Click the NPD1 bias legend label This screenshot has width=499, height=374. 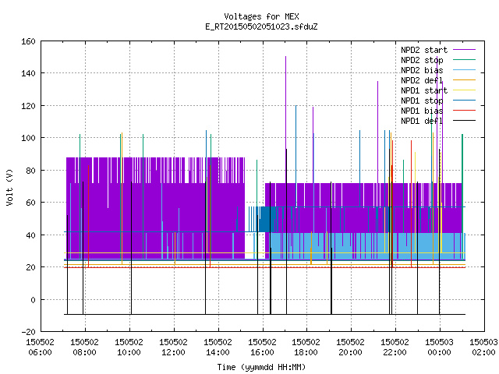[422, 111]
